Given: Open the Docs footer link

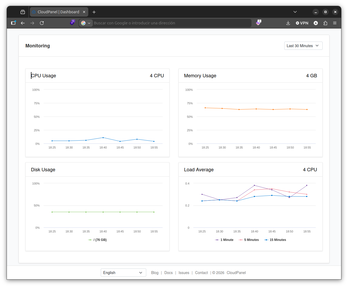Looking at the screenshot, I should (x=168, y=273).
